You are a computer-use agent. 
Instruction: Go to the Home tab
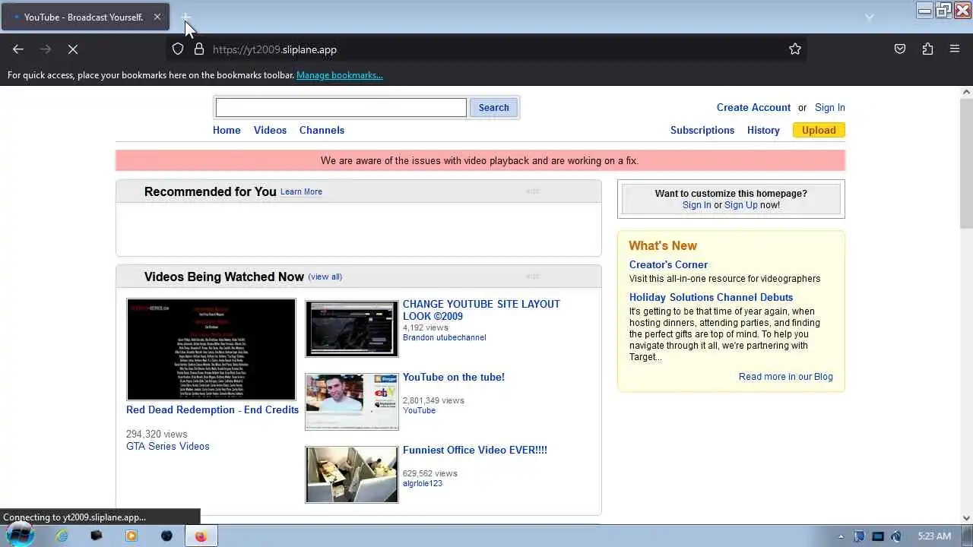[227, 130]
